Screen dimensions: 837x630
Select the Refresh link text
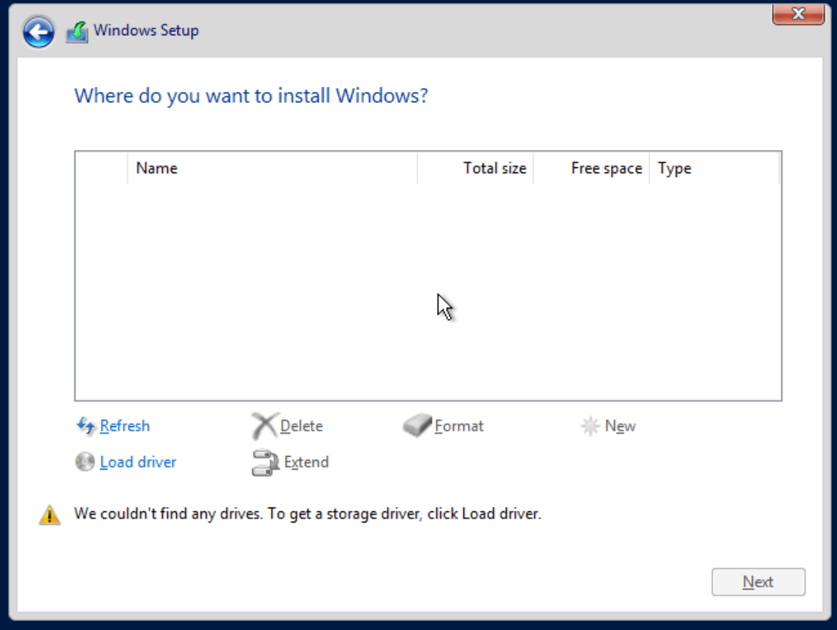tap(126, 425)
